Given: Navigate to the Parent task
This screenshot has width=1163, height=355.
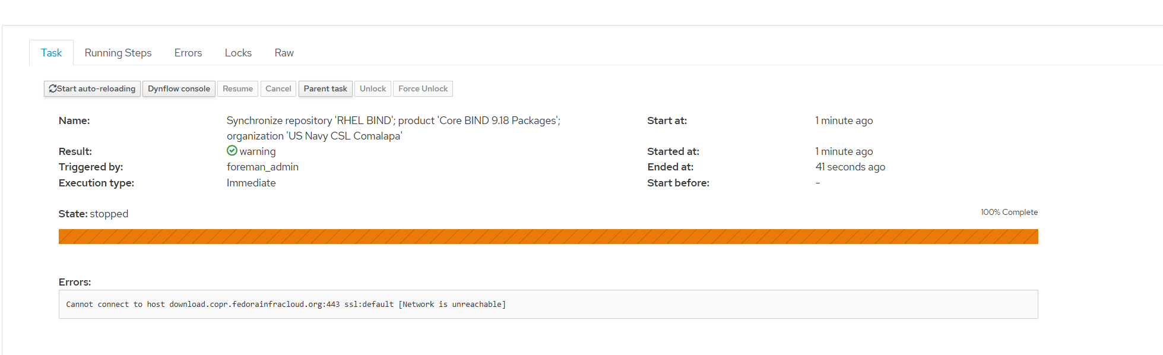Looking at the screenshot, I should [x=325, y=88].
